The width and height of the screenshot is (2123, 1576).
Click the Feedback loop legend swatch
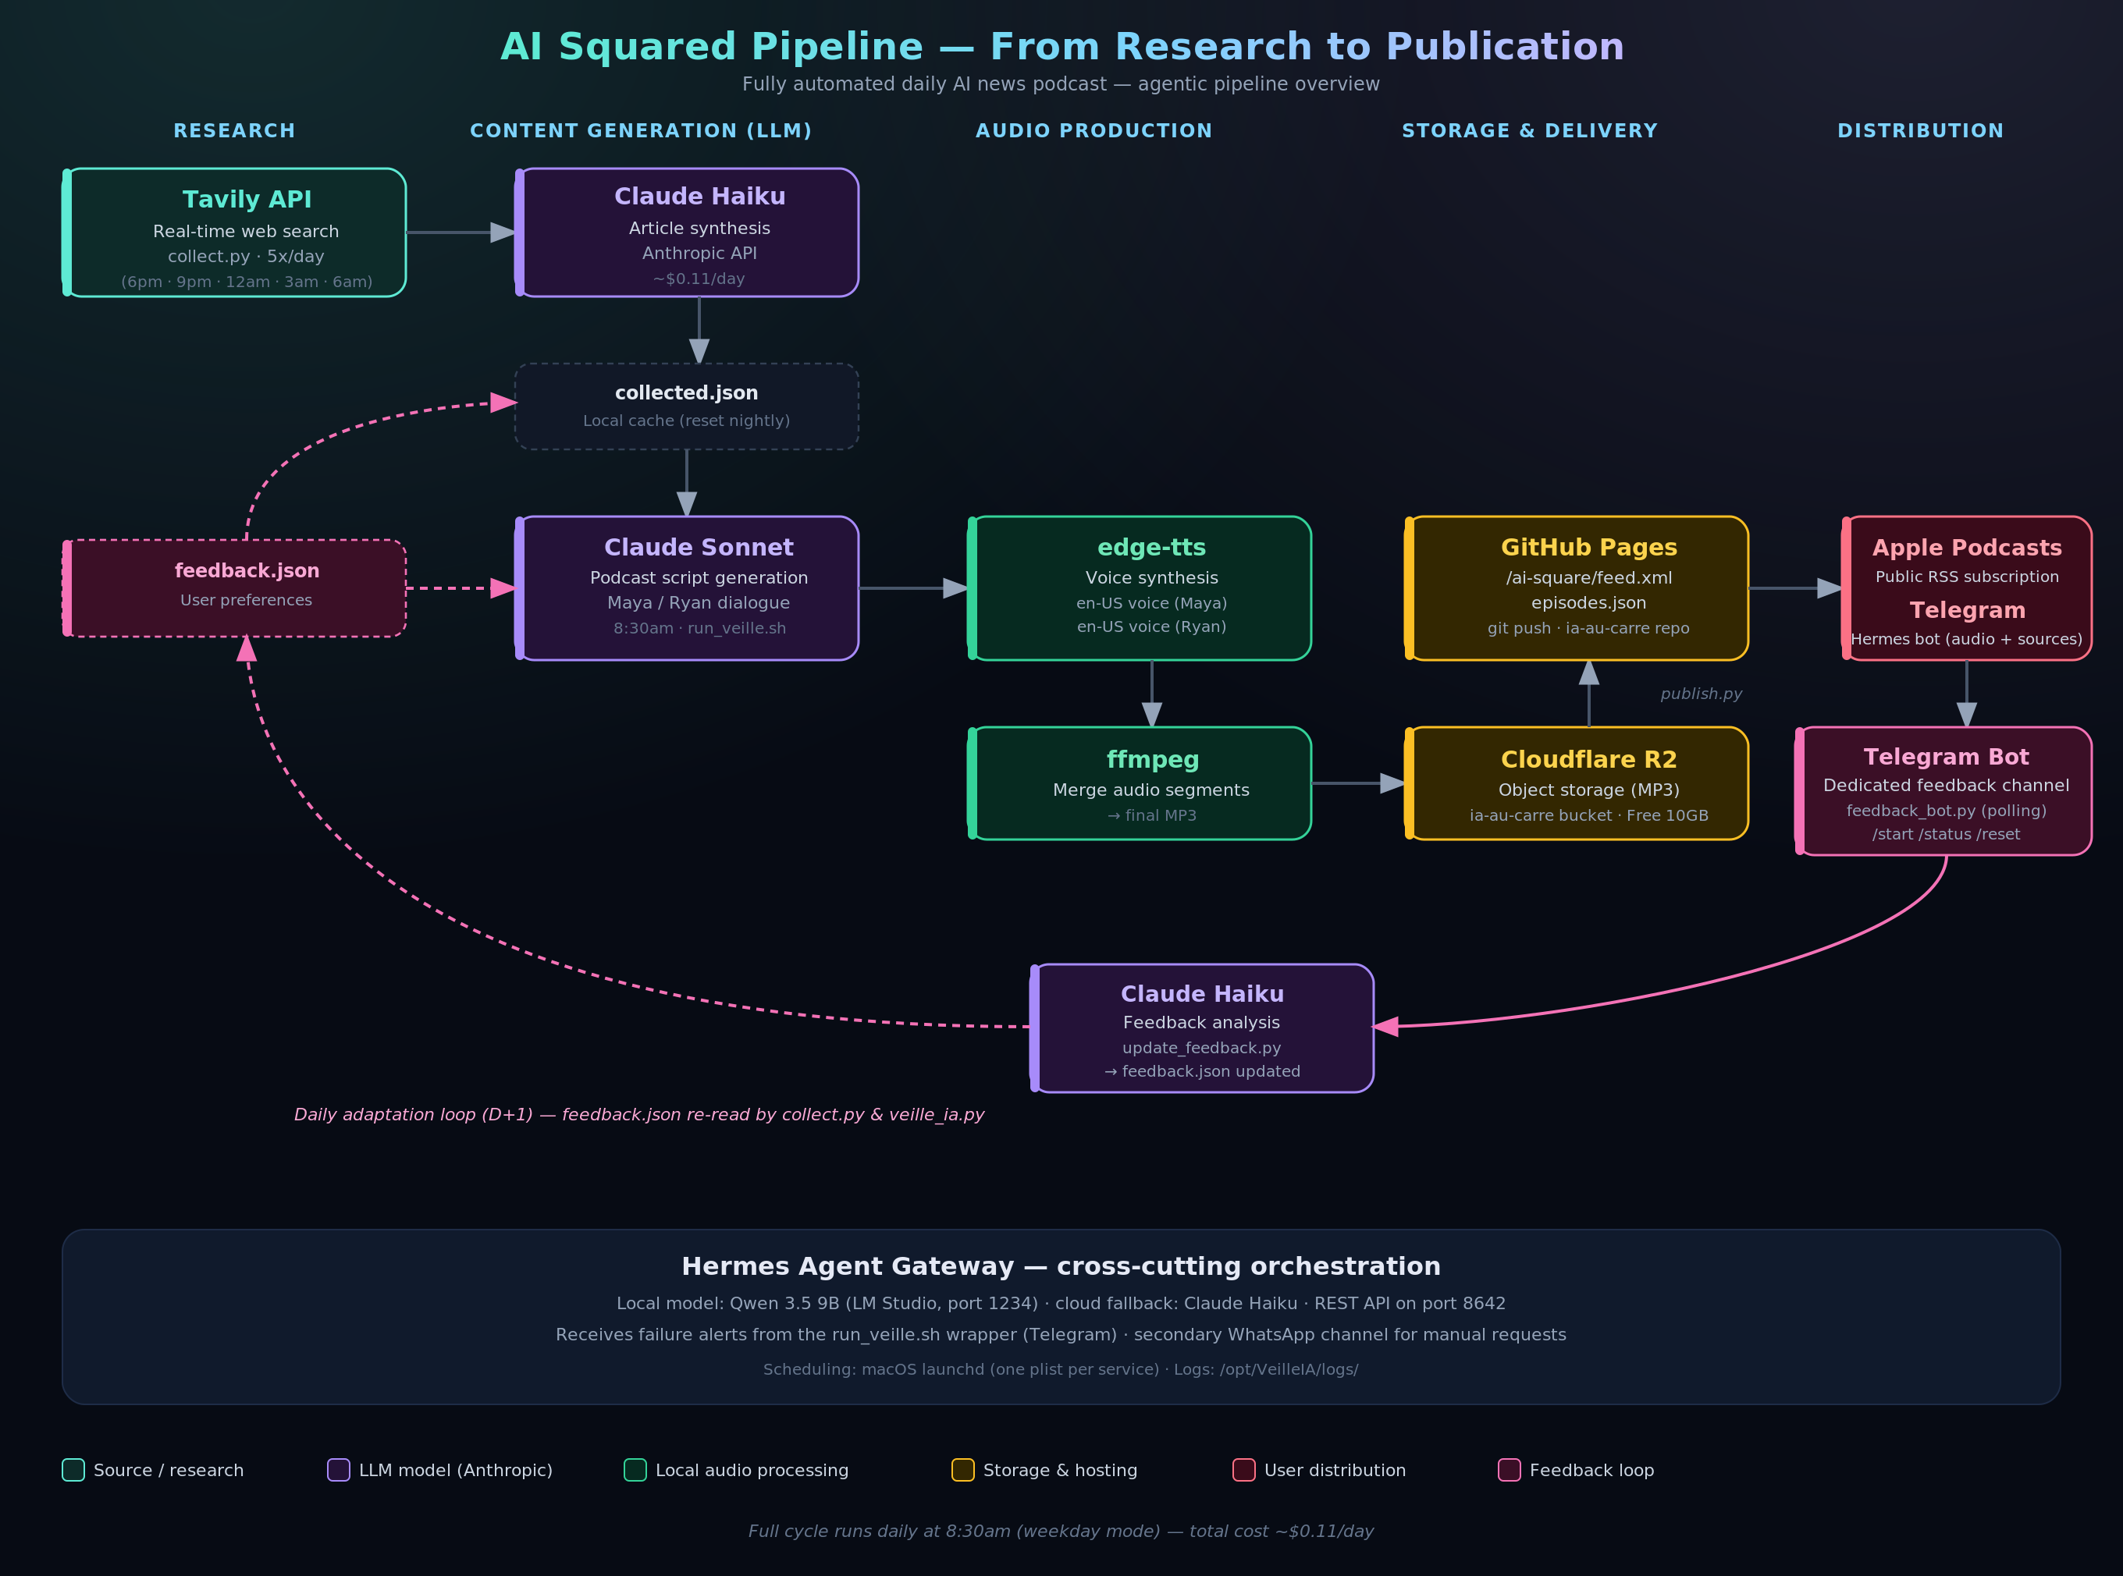(x=1510, y=1470)
